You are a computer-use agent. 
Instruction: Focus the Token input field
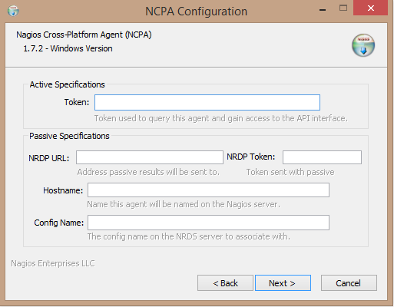click(207, 102)
